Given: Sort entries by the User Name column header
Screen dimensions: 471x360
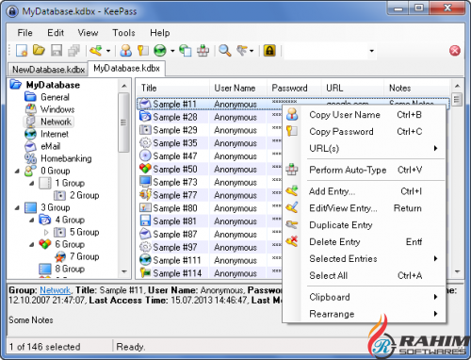Looking at the screenshot, I should [238, 88].
